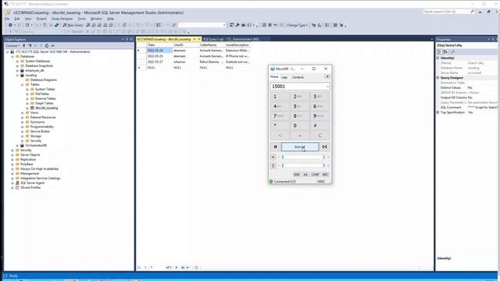The width and height of the screenshot is (500, 281).
Task: Click the CallerName column header
Action: (x=211, y=45)
